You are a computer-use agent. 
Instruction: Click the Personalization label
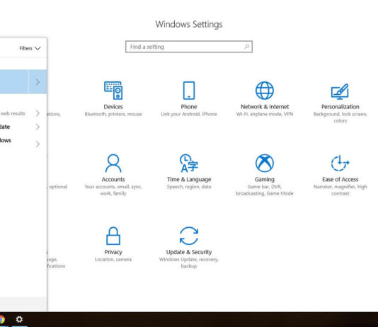340,107
